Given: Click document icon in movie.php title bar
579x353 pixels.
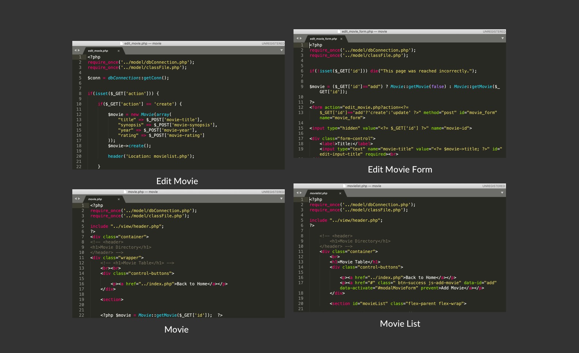Looking at the screenshot, I should (126, 192).
